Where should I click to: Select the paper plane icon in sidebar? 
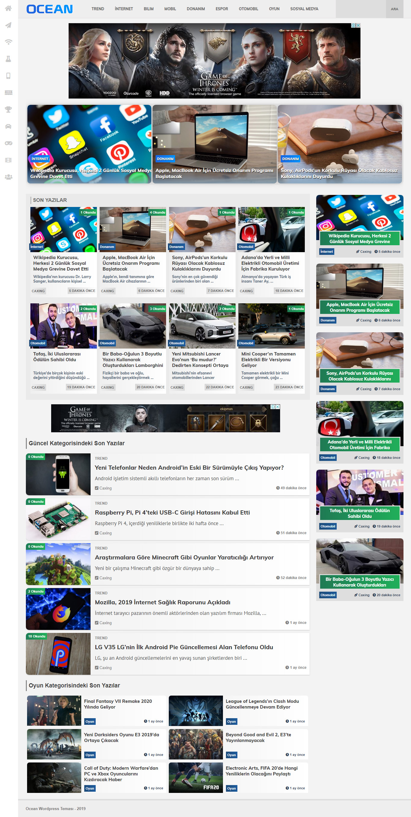[8, 25]
